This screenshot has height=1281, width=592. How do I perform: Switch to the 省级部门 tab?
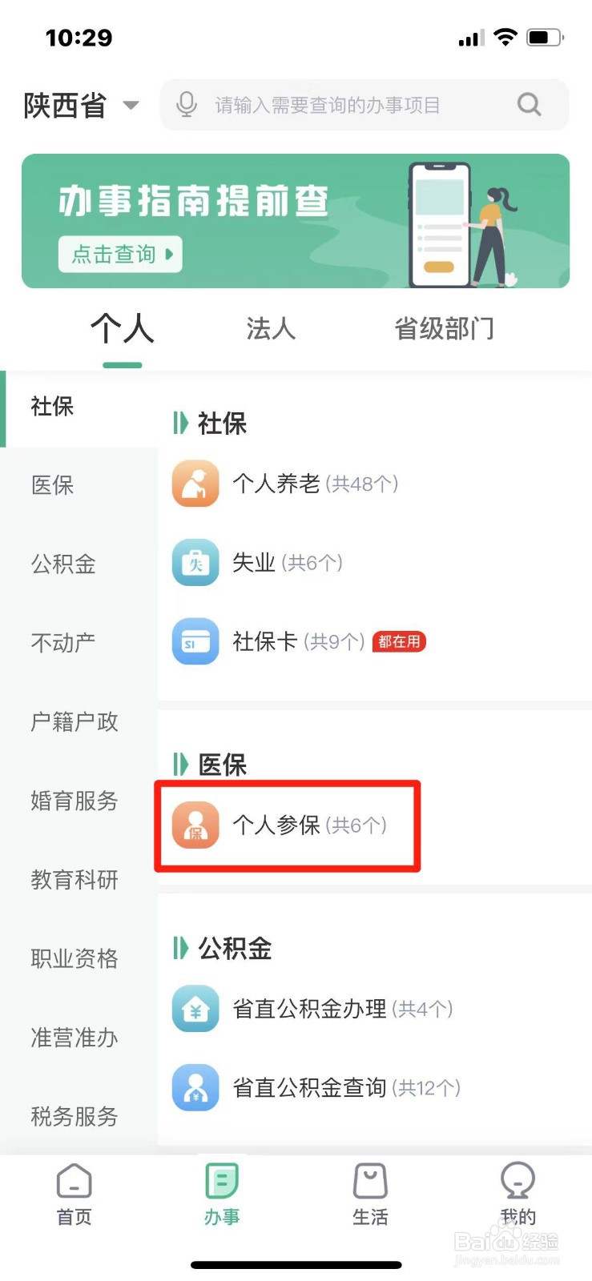(445, 328)
